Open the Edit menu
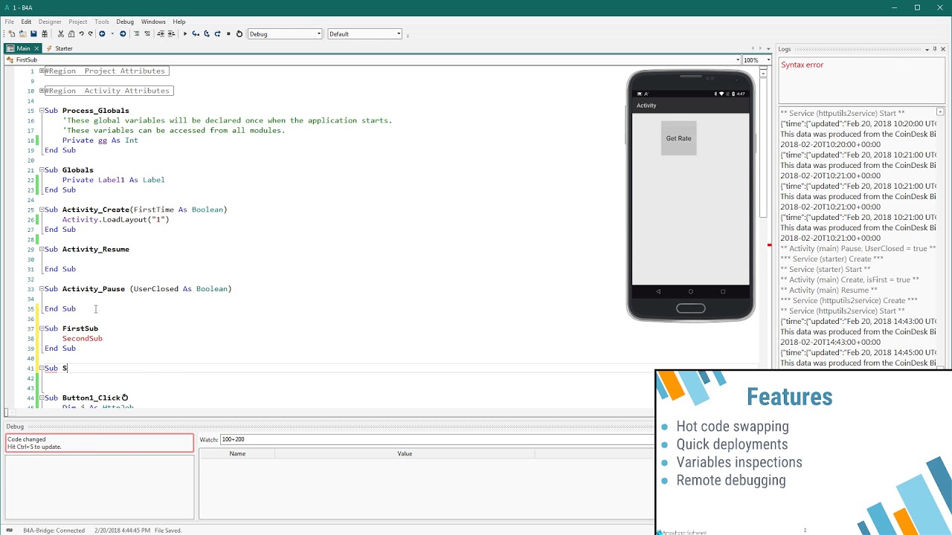The width and height of the screenshot is (952, 535). tap(26, 22)
